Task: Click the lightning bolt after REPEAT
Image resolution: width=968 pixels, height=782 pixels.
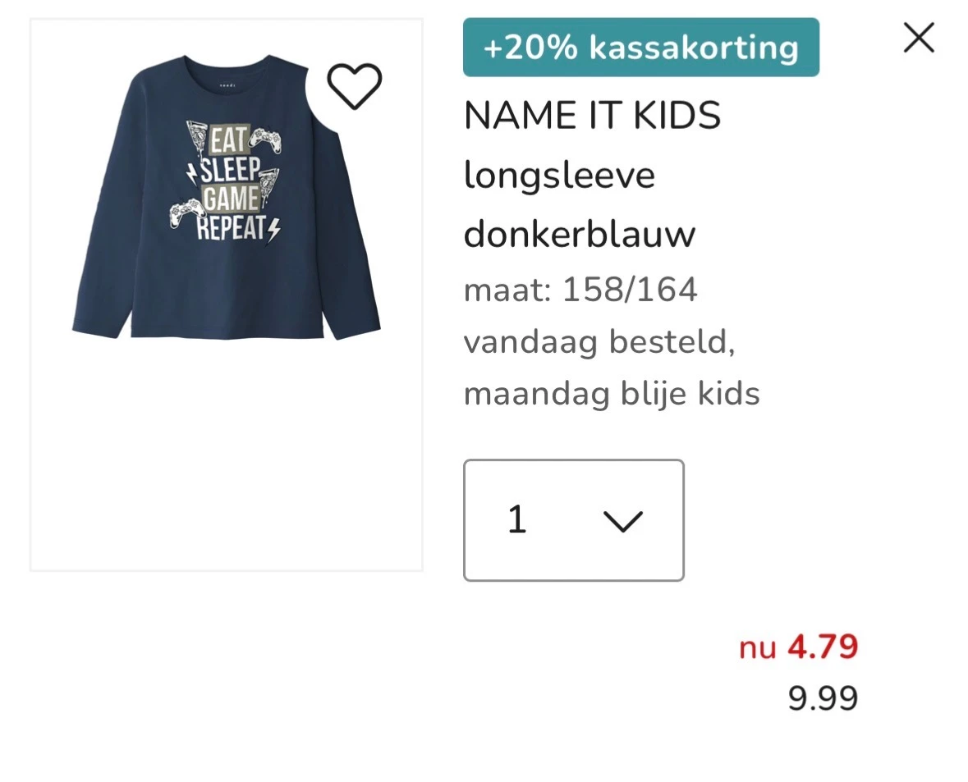Action: [x=273, y=229]
